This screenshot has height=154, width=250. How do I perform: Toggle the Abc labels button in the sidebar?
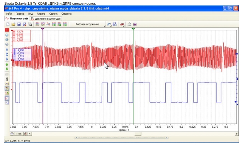(7, 84)
